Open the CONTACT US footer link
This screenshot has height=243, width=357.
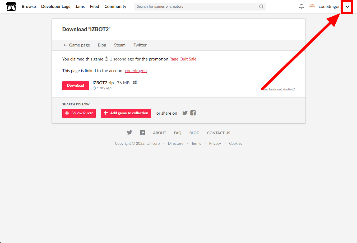[219, 133]
